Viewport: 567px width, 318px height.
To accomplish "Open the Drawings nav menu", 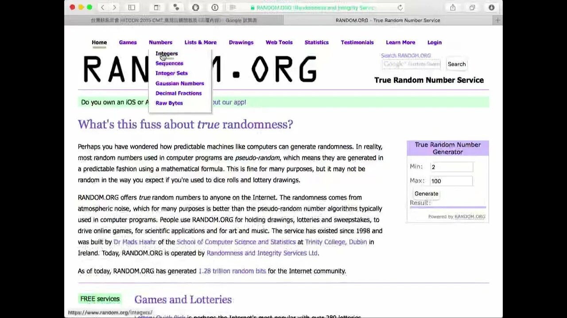I will [x=241, y=42].
